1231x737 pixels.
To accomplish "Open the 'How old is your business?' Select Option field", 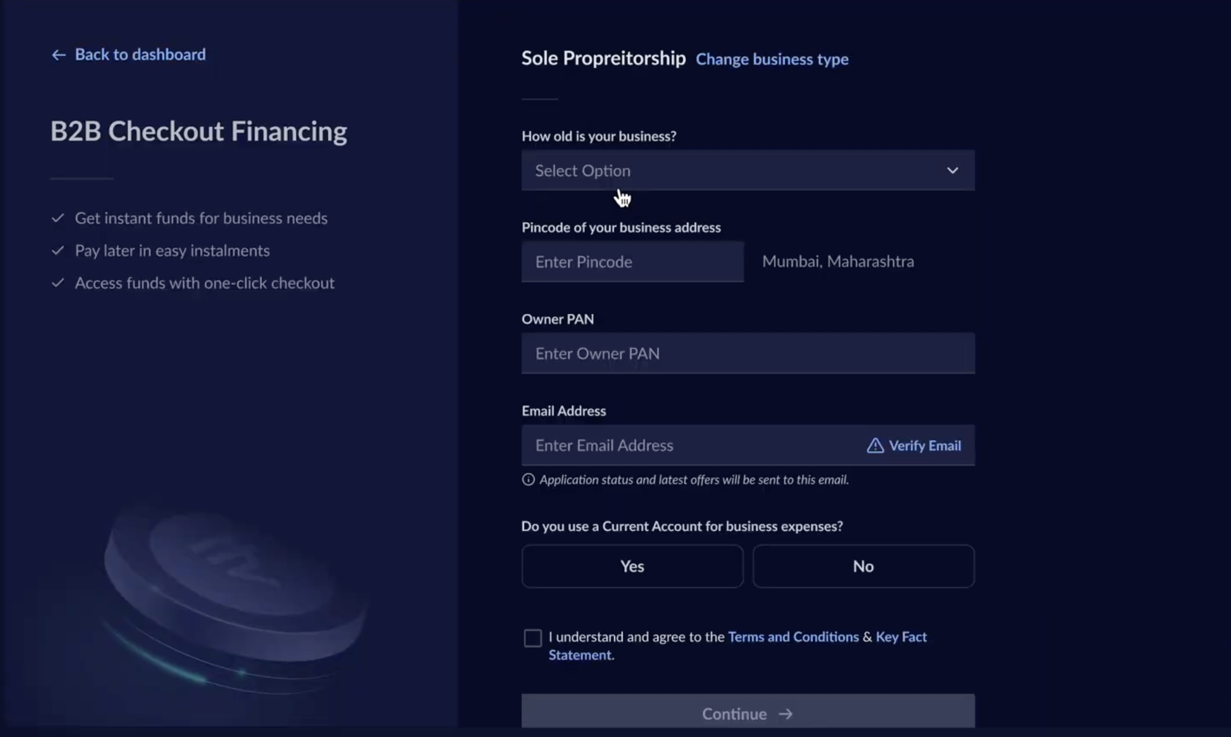I will pos(748,170).
